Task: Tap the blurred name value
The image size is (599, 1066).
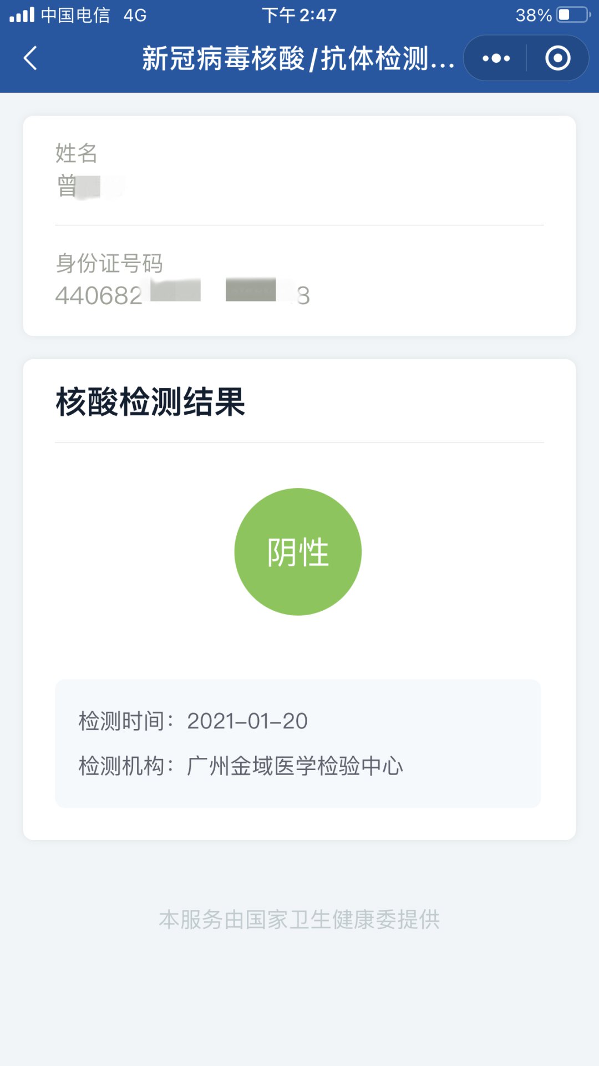Action: click(x=90, y=187)
